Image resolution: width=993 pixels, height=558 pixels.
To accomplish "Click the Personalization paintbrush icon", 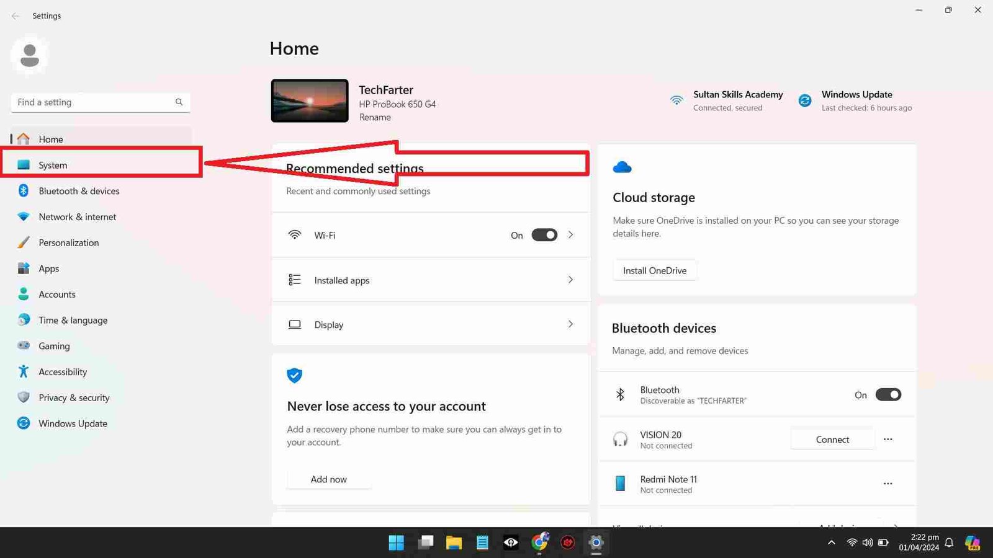I will click(24, 242).
